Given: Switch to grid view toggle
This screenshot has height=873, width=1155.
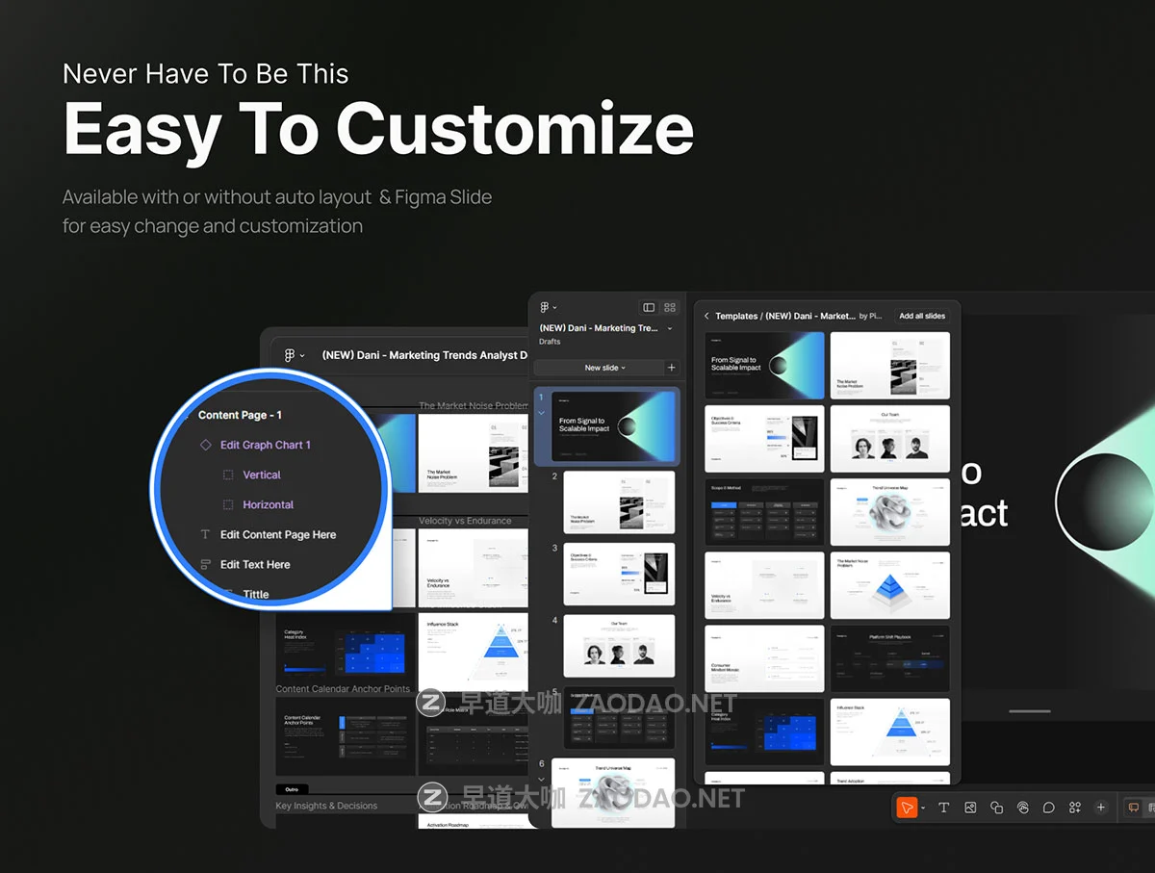Looking at the screenshot, I should tap(670, 307).
